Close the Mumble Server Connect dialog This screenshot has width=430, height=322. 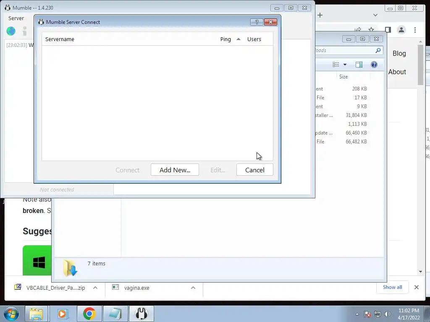click(270, 22)
